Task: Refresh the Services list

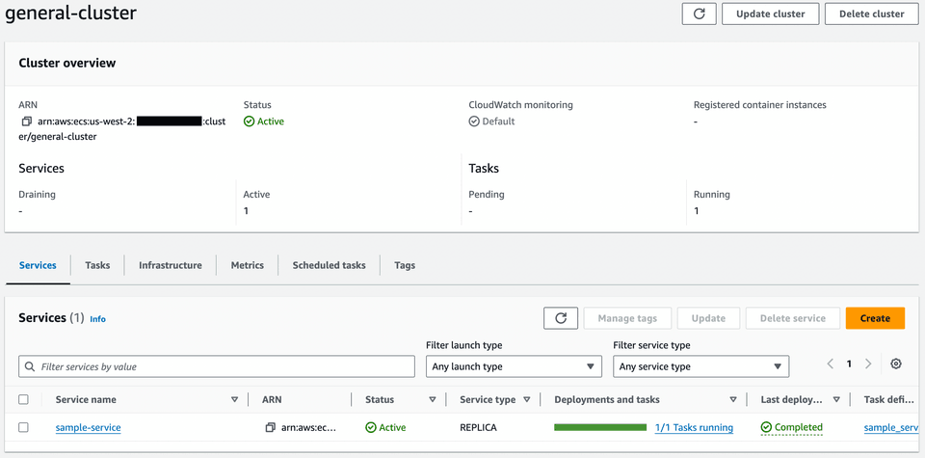Action: point(561,318)
